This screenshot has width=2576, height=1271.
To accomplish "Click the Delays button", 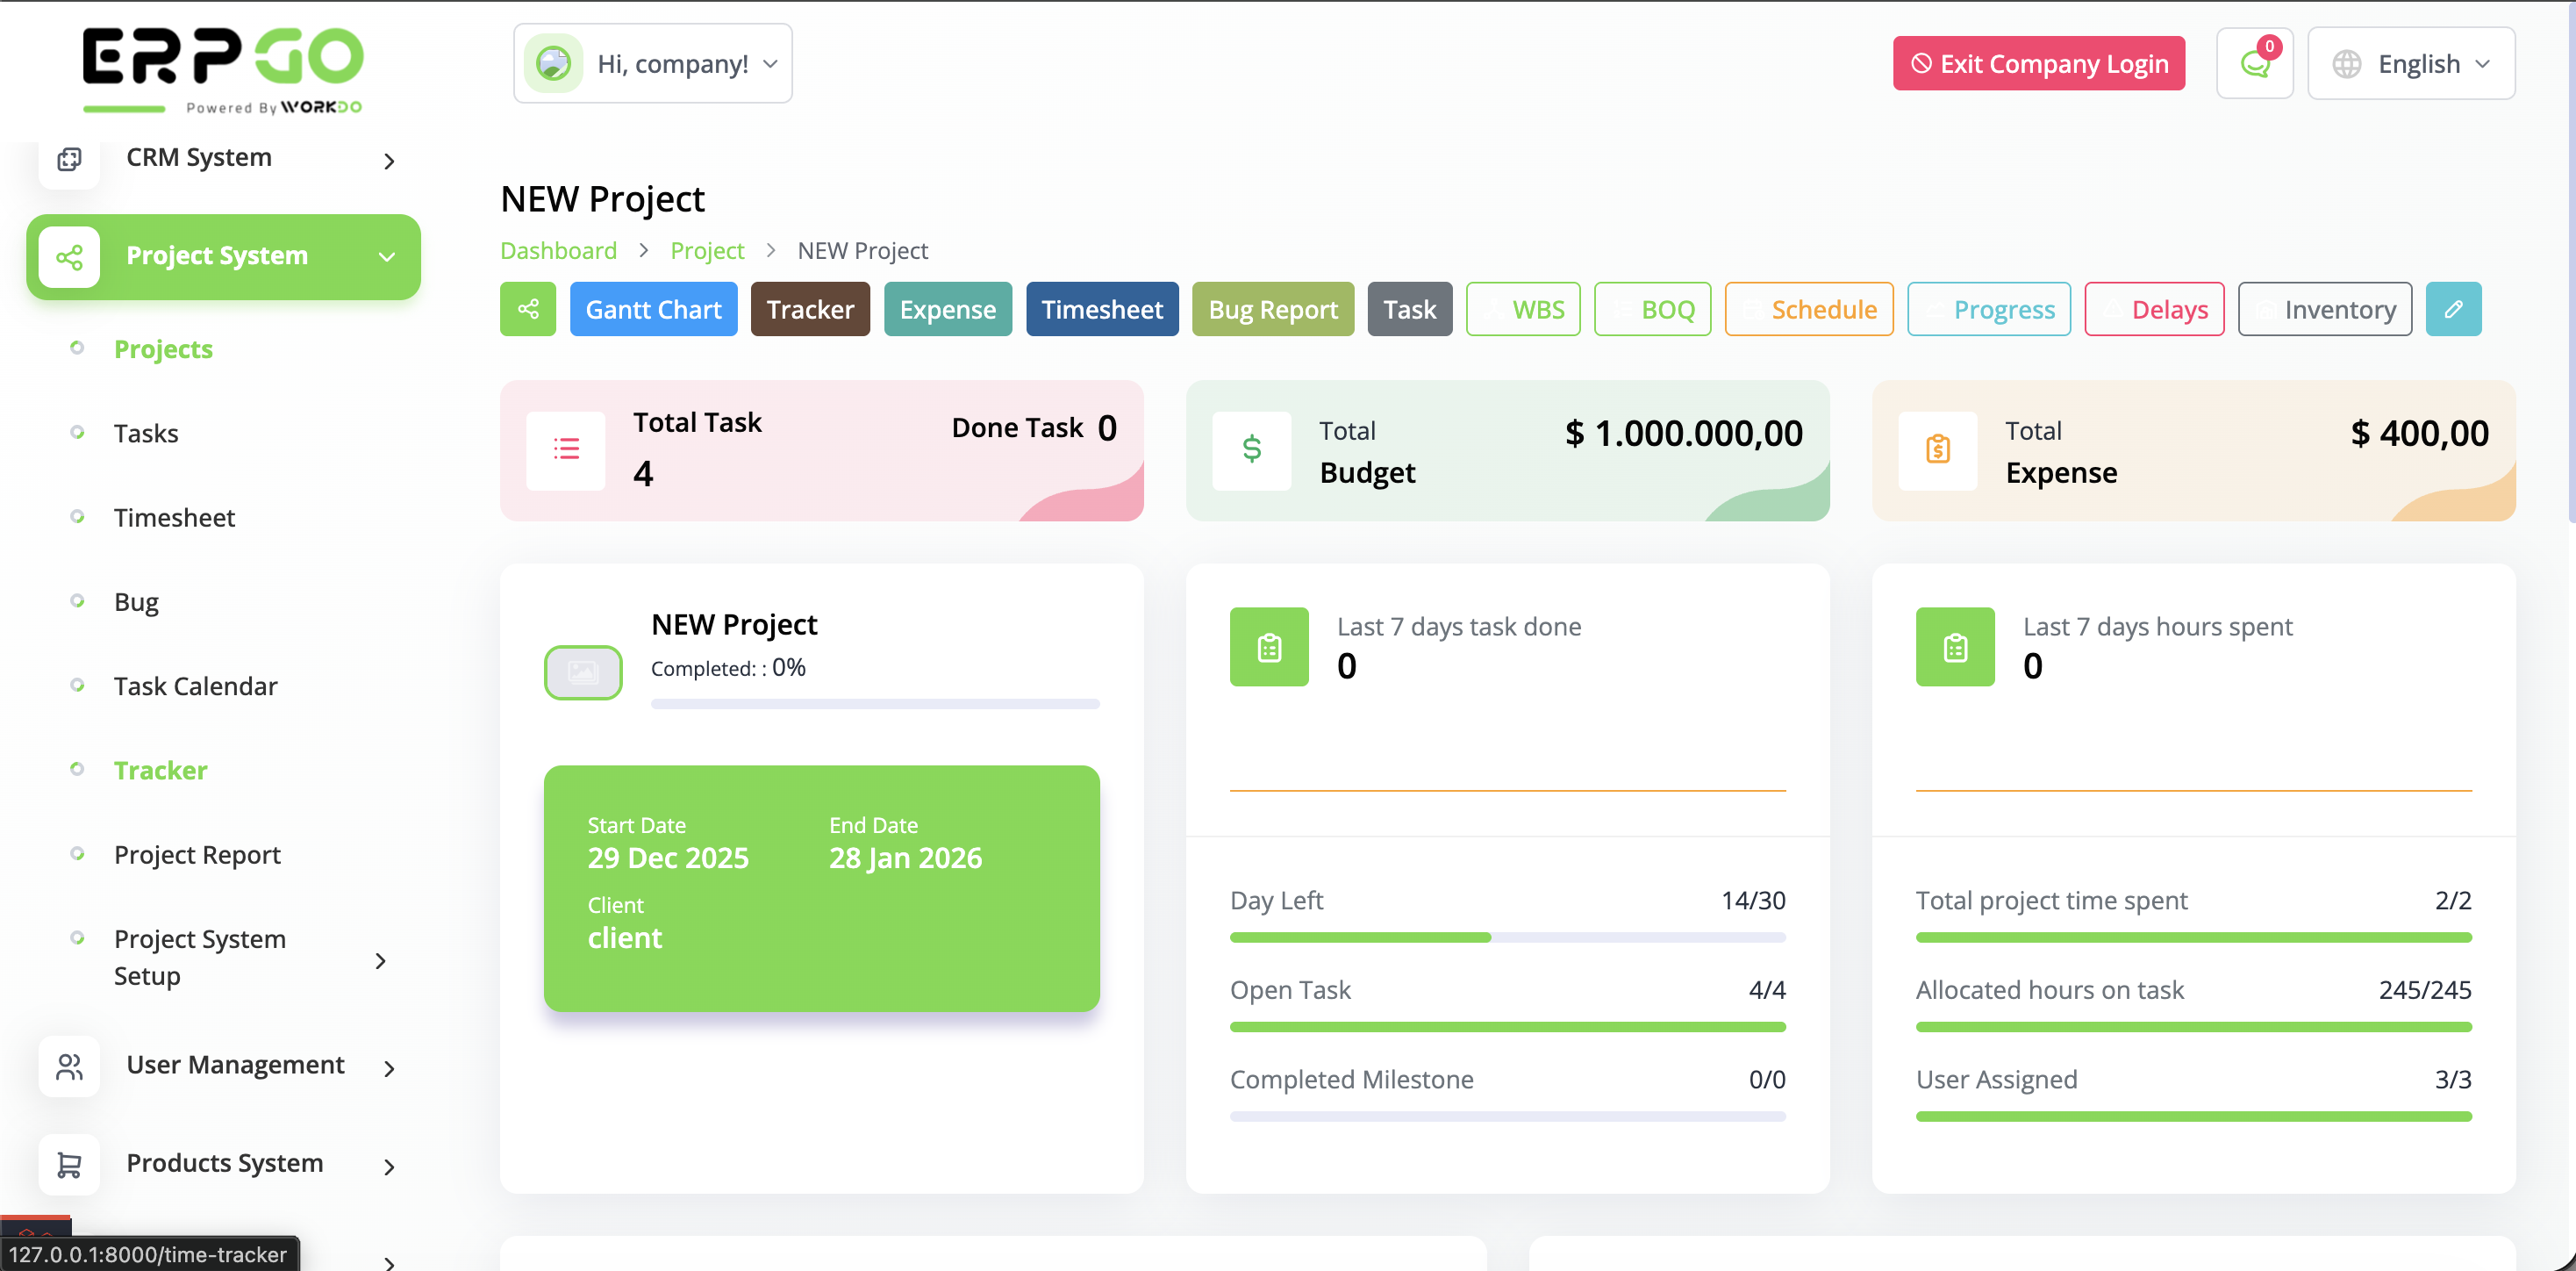I will click(2154, 309).
